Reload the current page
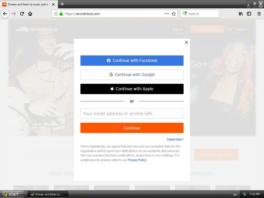This screenshot has width=264, height=198. [22, 14]
